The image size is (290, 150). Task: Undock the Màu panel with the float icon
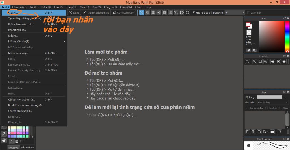pos(285,18)
